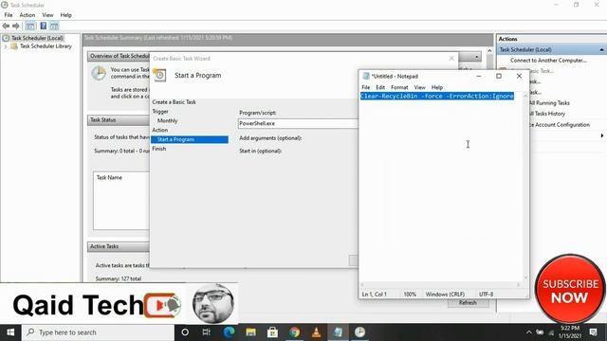
Task: Click the blue Help toolbar icon
Action: coord(44,26)
